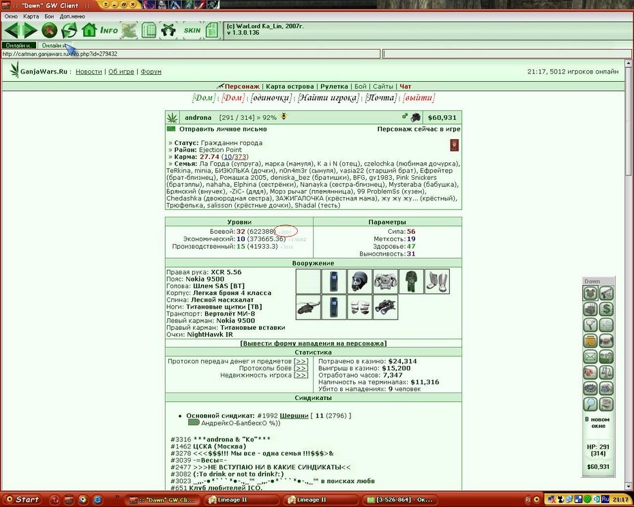
Task: Click the blue magnifier icon in Dawn panel
Action: tap(590, 404)
